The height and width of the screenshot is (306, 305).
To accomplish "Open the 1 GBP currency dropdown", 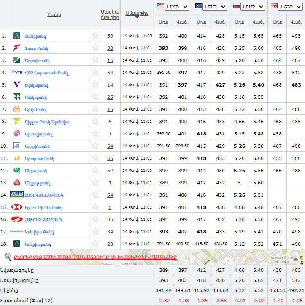I will pos(291,7).
